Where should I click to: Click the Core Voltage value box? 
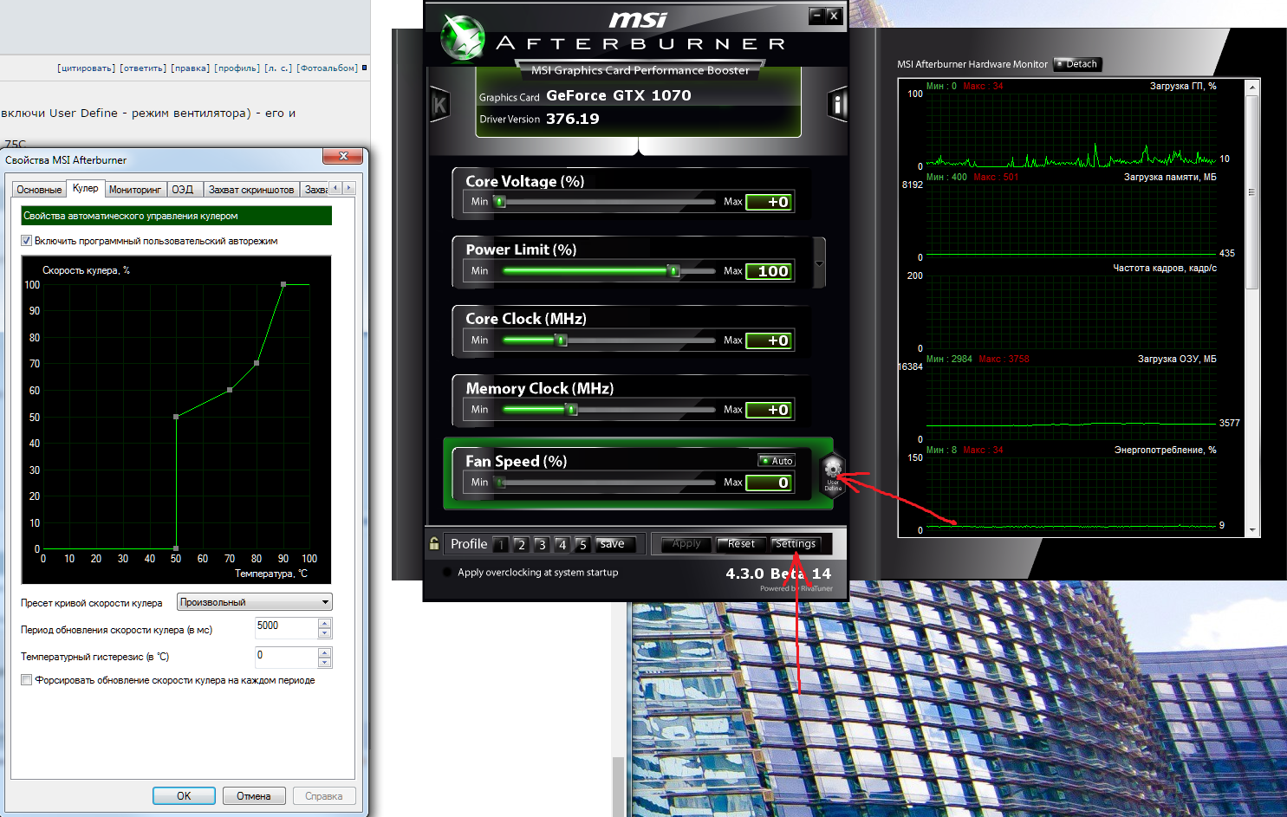pos(770,202)
